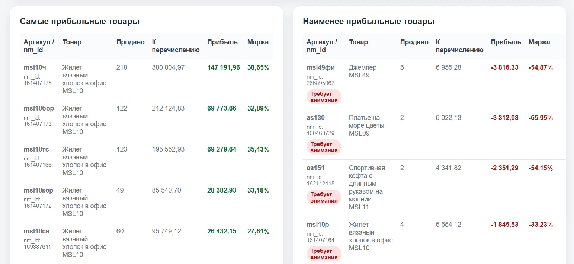The height and width of the screenshot is (264, 574).
Task: Select article msl10се
Action: [x=36, y=231]
